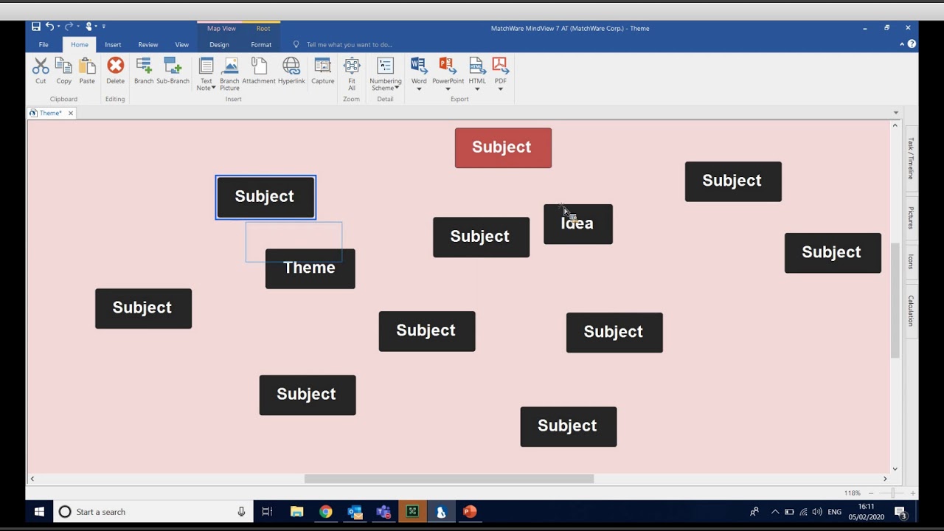This screenshot has width=944, height=531.
Task: Add an Attachment to the branch
Action: tap(259, 72)
